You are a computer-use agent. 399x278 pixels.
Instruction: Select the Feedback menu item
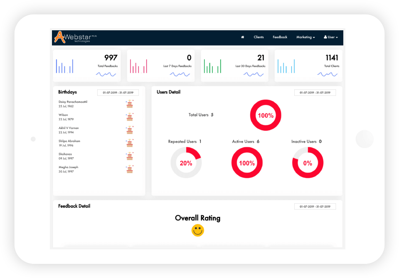[x=280, y=37]
